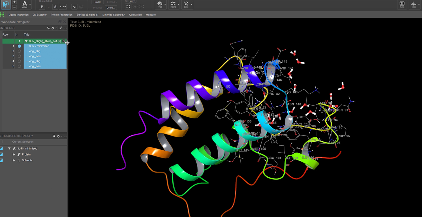Viewport: 422px width, 217px height.
Task: Click the Fit to workspace icon
Action: point(128,6)
